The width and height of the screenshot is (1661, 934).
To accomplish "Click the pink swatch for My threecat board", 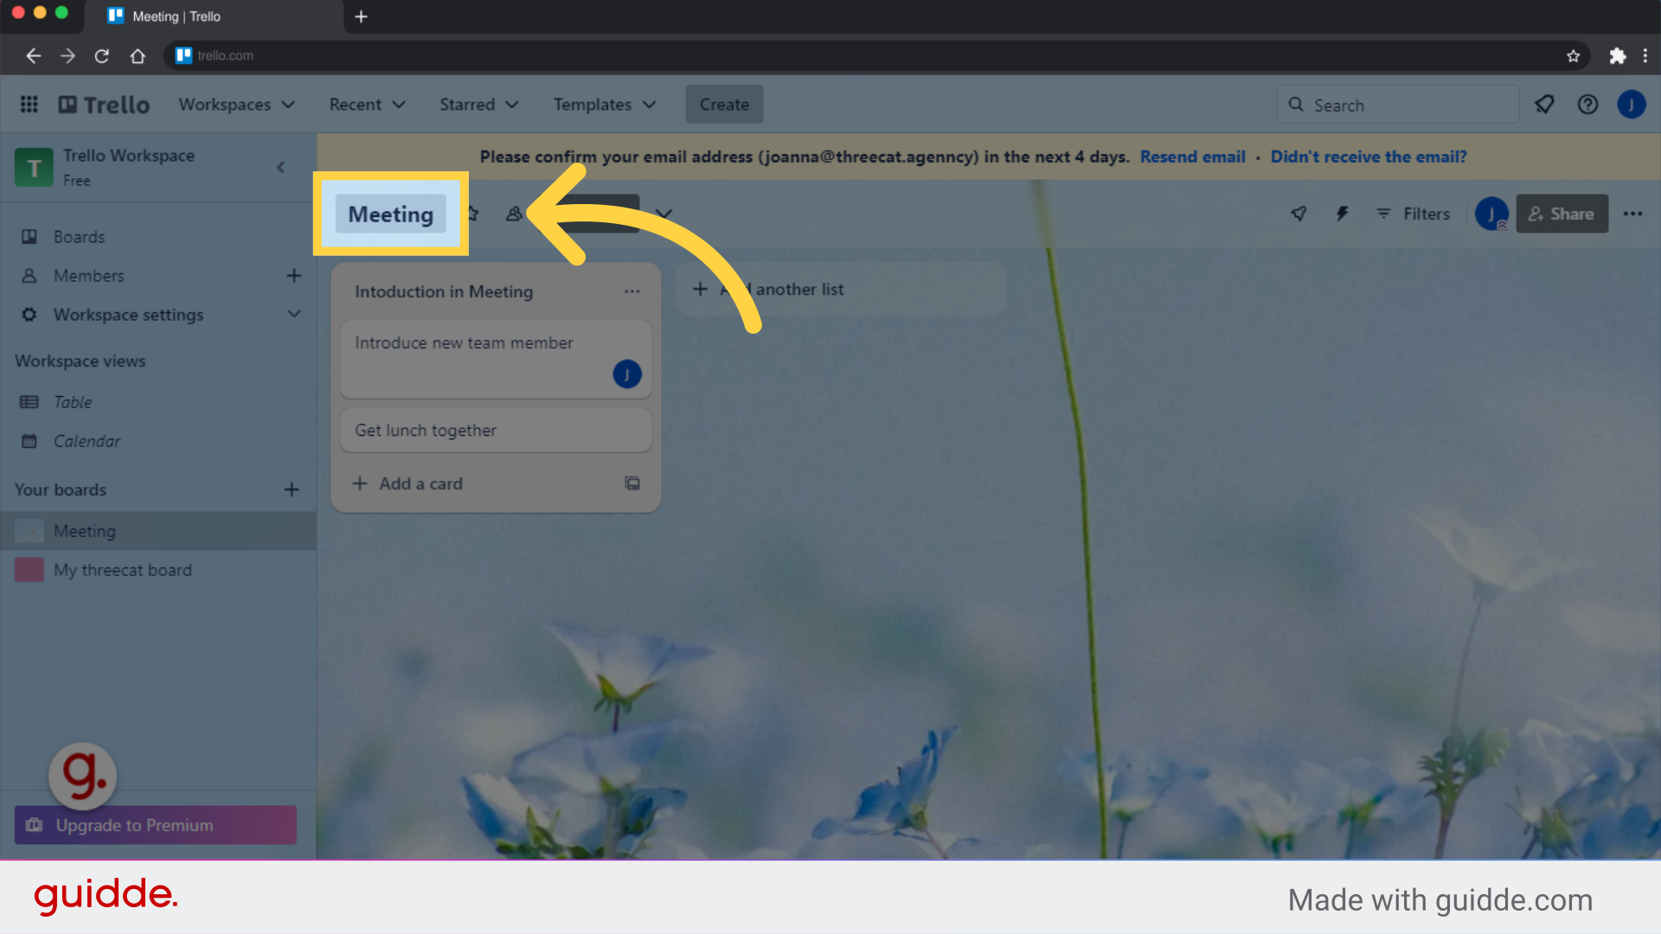I will click(x=29, y=569).
